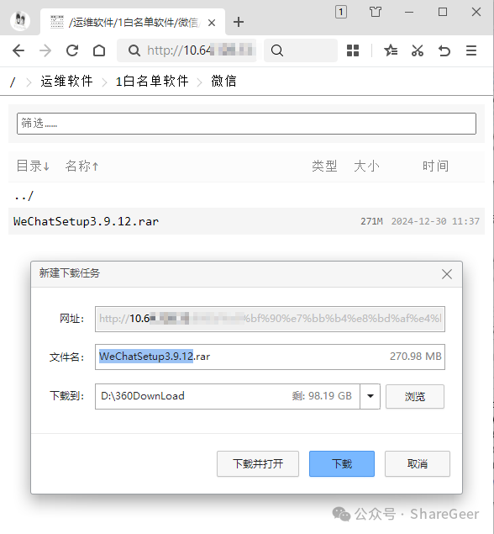Close the 运维软件 browser tab
This screenshot has height=534, width=494.
pos(212,23)
